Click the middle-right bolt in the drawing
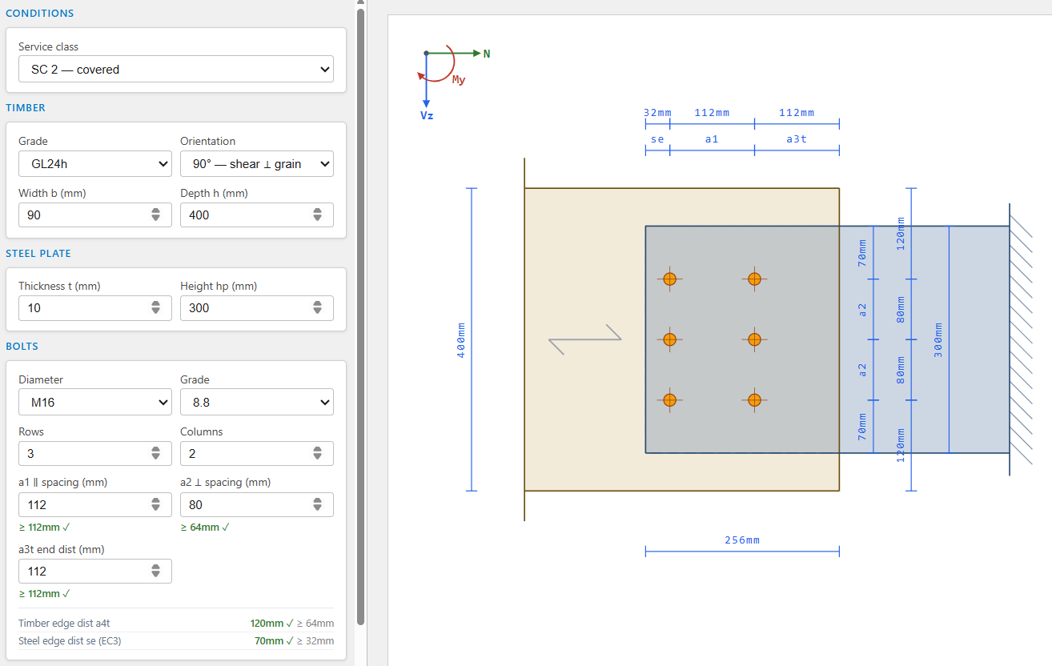 754,339
